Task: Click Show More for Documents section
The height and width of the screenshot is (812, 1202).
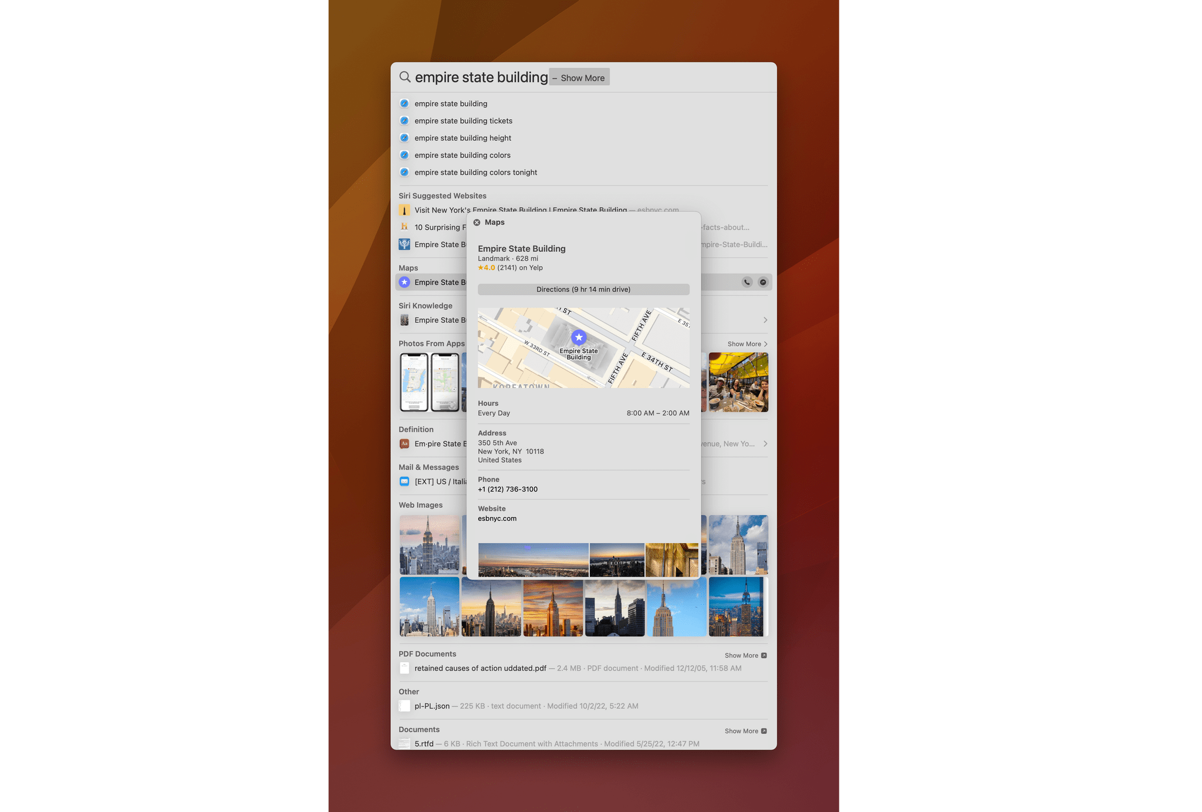Action: pyautogui.click(x=745, y=731)
